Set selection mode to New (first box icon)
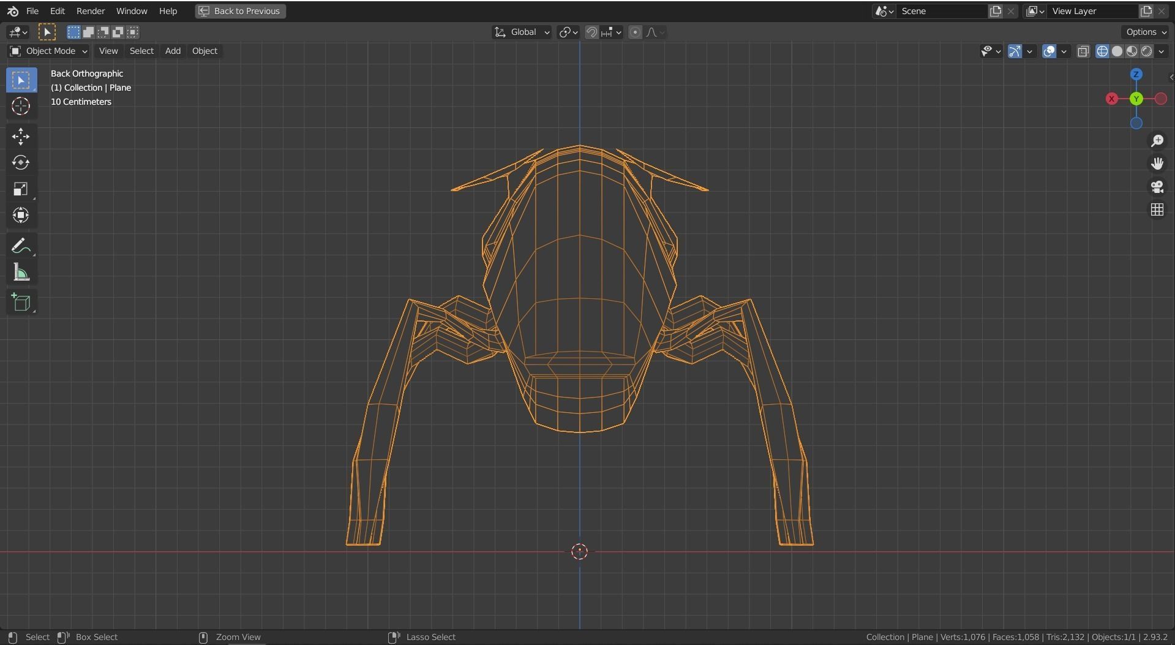 (74, 32)
